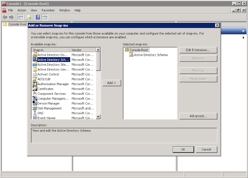This screenshot has height=178, width=248.
Task: Select the Component Services row text
Action: pyautogui.click(x=52, y=94)
